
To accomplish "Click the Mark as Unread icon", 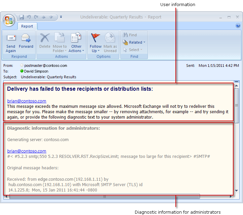I will 110,38.
